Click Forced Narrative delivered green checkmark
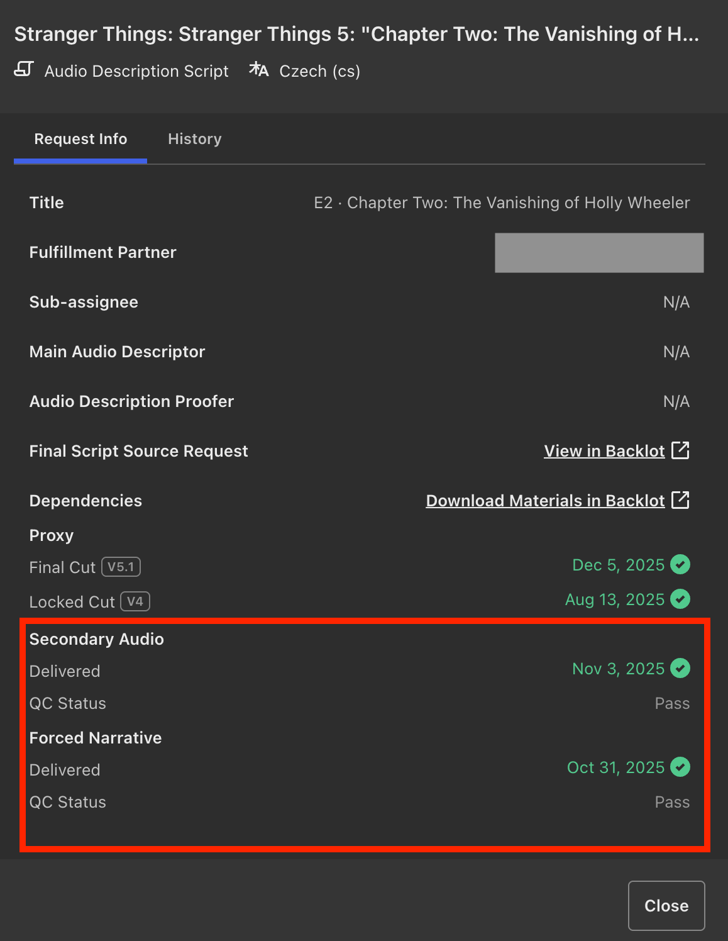The image size is (728, 941). click(x=680, y=767)
